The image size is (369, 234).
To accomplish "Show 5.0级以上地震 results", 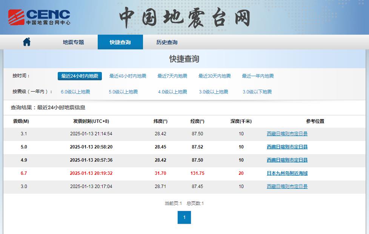I will pos(123,92).
